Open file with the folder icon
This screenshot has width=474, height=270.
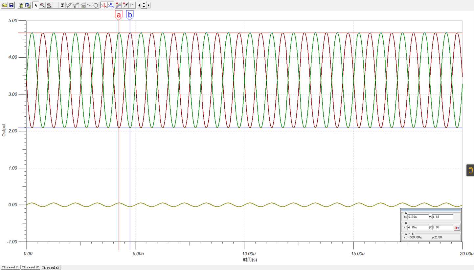(x=5, y=5)
